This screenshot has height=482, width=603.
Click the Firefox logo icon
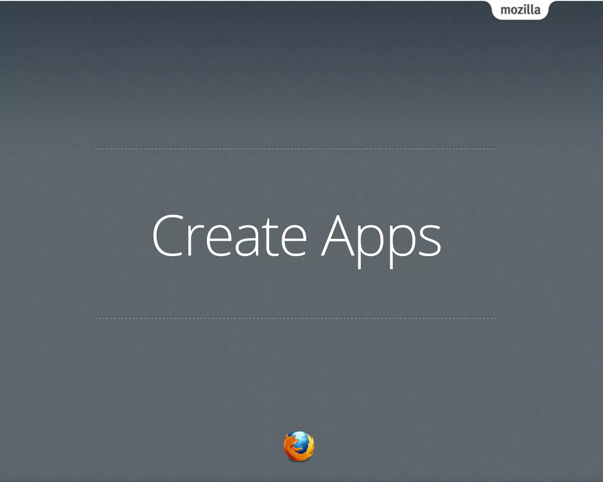click(x=299, y=446)
